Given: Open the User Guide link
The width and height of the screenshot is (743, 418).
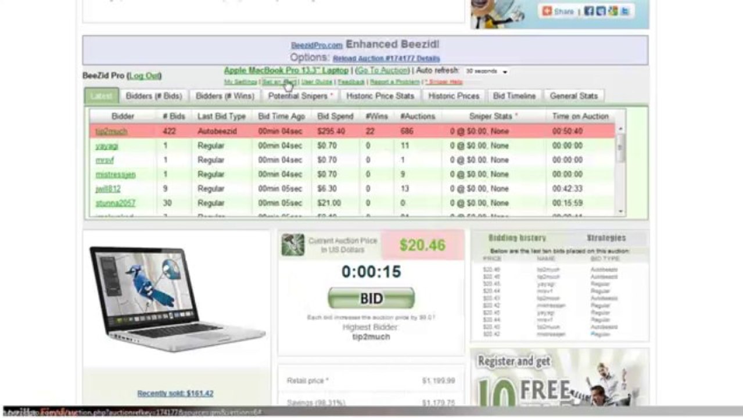Looking at the screenshot, I should (317, 82).
